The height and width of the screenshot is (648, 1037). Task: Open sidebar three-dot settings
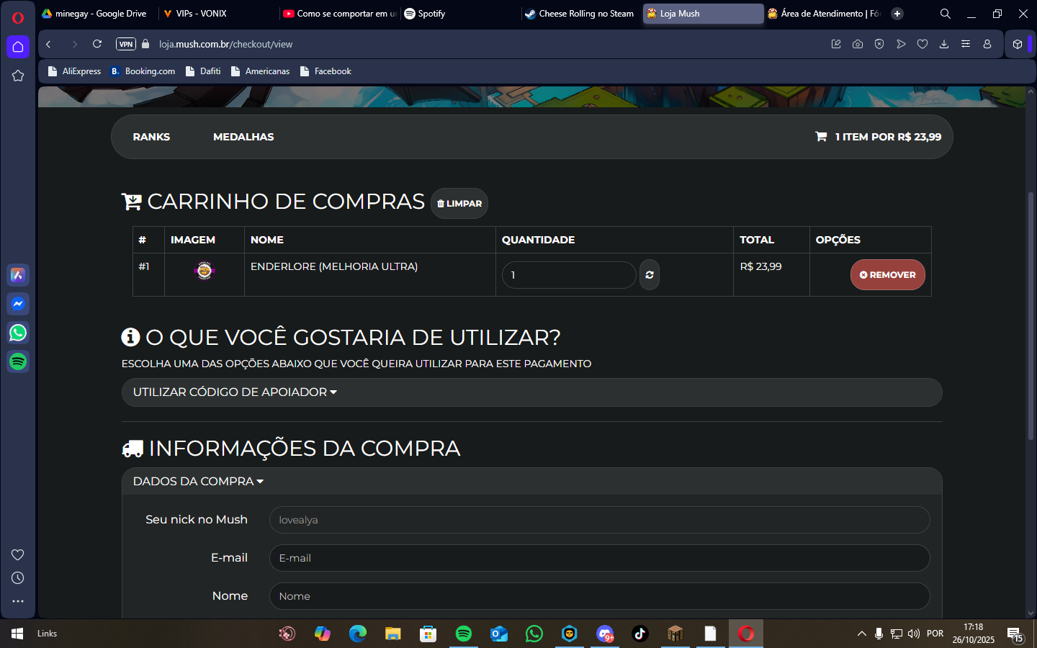click(x=18, y=601)
